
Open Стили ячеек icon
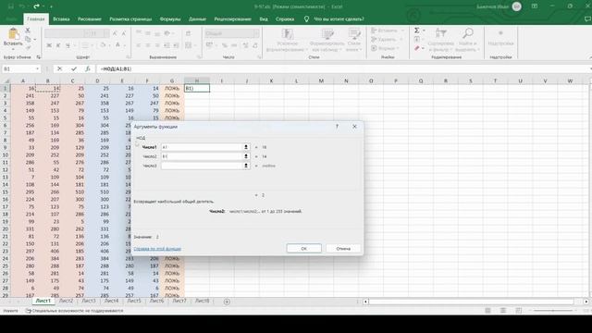click(354, 33)
